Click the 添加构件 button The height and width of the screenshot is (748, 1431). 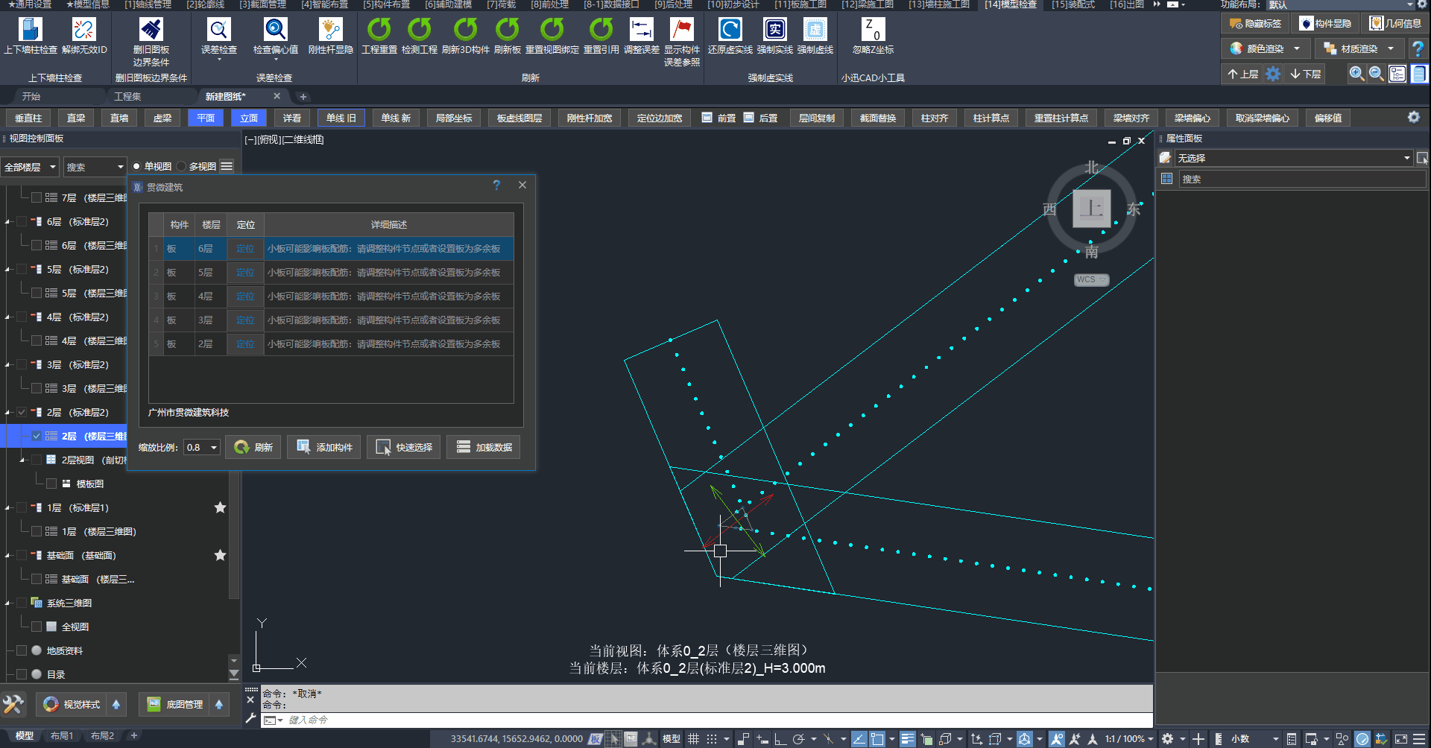click(324, 447)
